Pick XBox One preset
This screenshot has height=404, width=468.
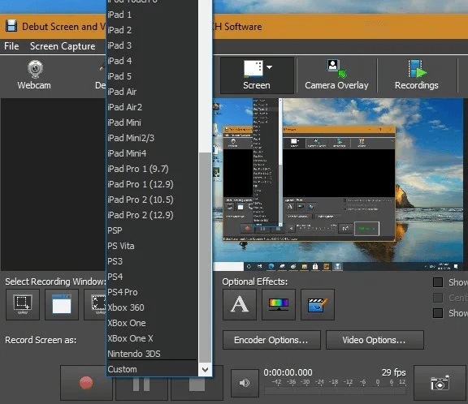(152, 323)
